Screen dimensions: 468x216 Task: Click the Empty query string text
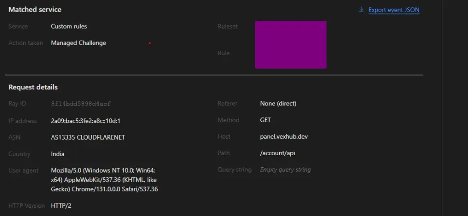click(285, 170)
